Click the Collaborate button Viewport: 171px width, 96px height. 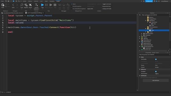pyautogui.click(x=149, y=1)
